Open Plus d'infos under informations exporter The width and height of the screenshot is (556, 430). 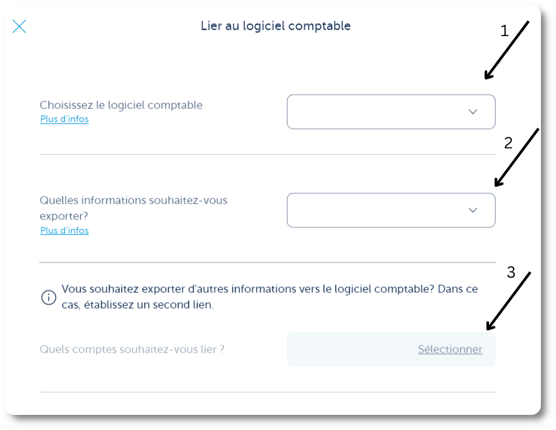[64, 231]
